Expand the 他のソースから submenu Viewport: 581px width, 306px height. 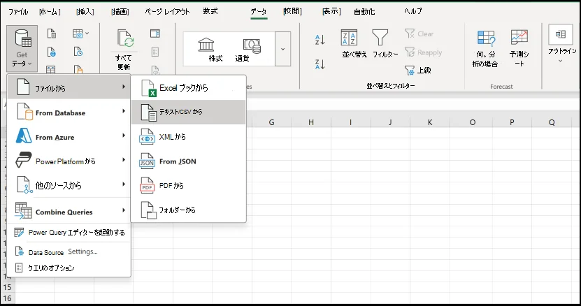[69, 185]
